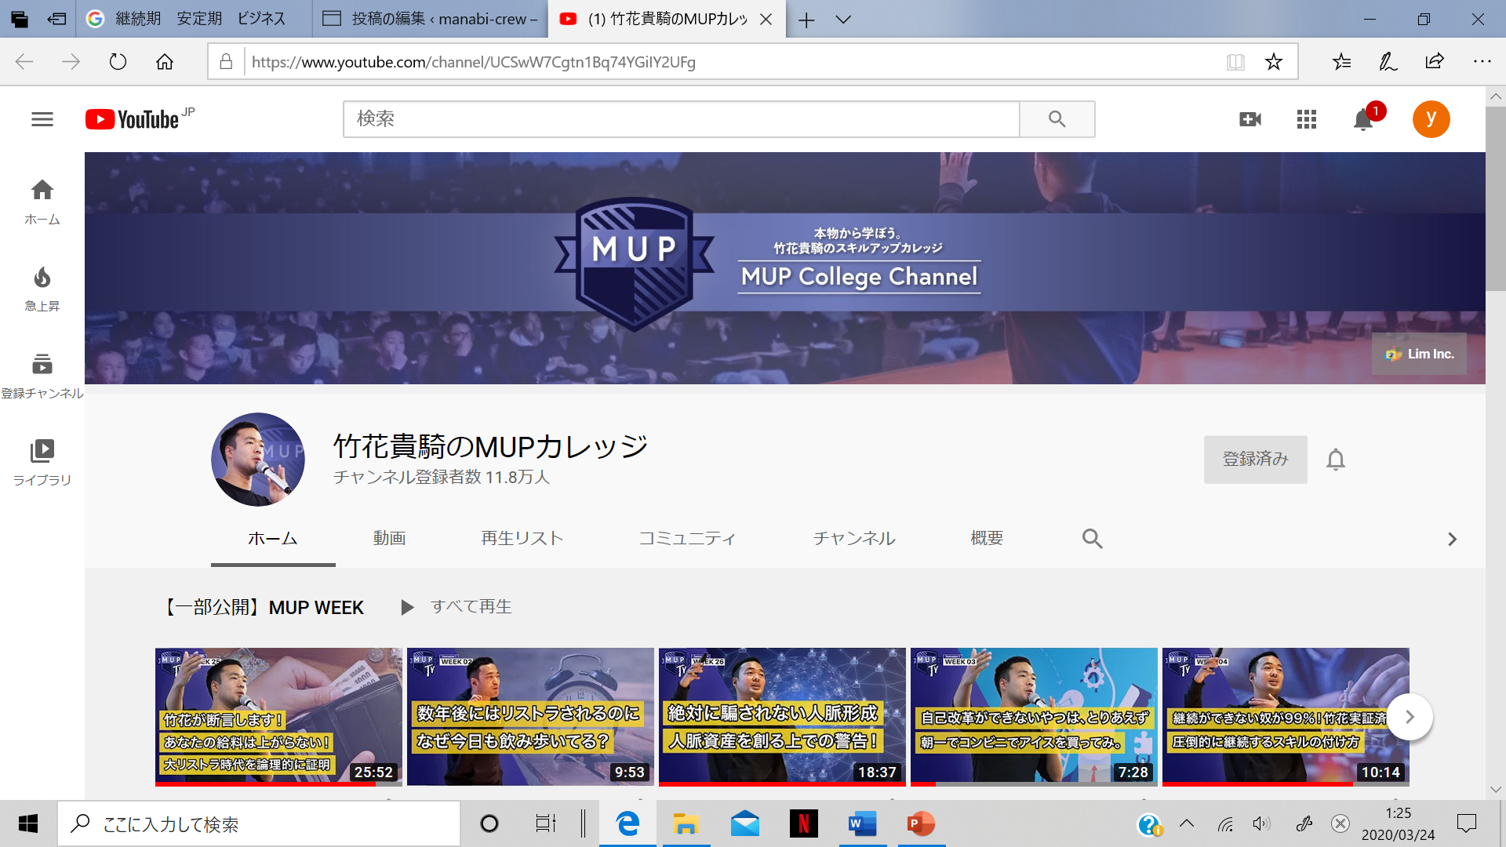Viewport: 1506px width, 847px height.
Task: Open Trending (急上昇) in the sidebar
Action: 42,289
